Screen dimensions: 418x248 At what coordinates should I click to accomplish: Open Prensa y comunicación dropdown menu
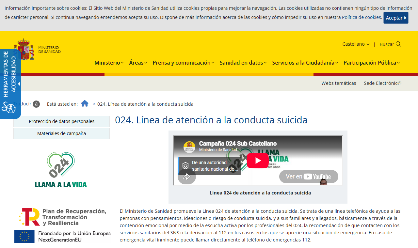click(x=184, y=63)
